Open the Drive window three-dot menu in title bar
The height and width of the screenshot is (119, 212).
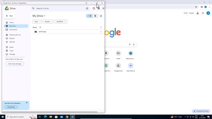click(86, 3)
